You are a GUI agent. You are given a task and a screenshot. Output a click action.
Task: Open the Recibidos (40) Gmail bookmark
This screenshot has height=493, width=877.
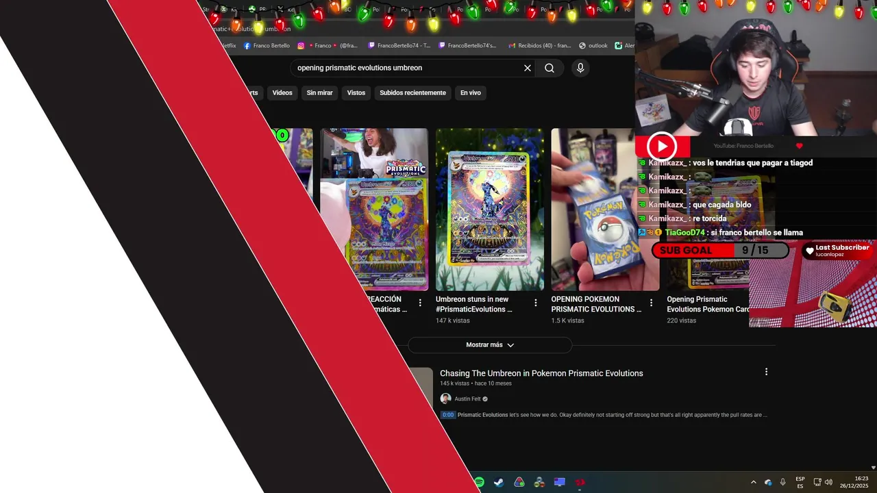point(539,46)
